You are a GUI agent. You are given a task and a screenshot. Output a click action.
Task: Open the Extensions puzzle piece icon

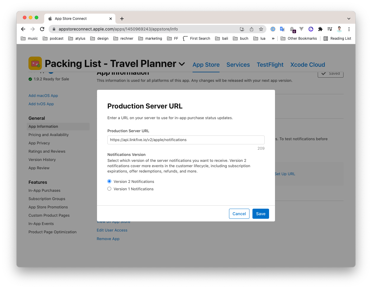(320, 29)
